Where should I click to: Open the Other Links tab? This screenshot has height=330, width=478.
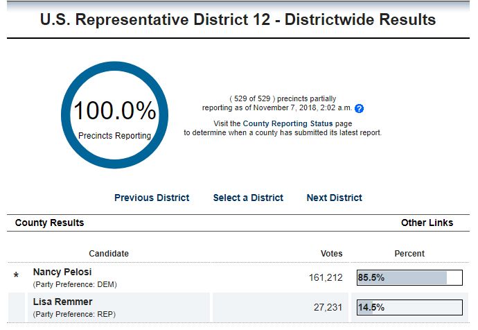427,223
